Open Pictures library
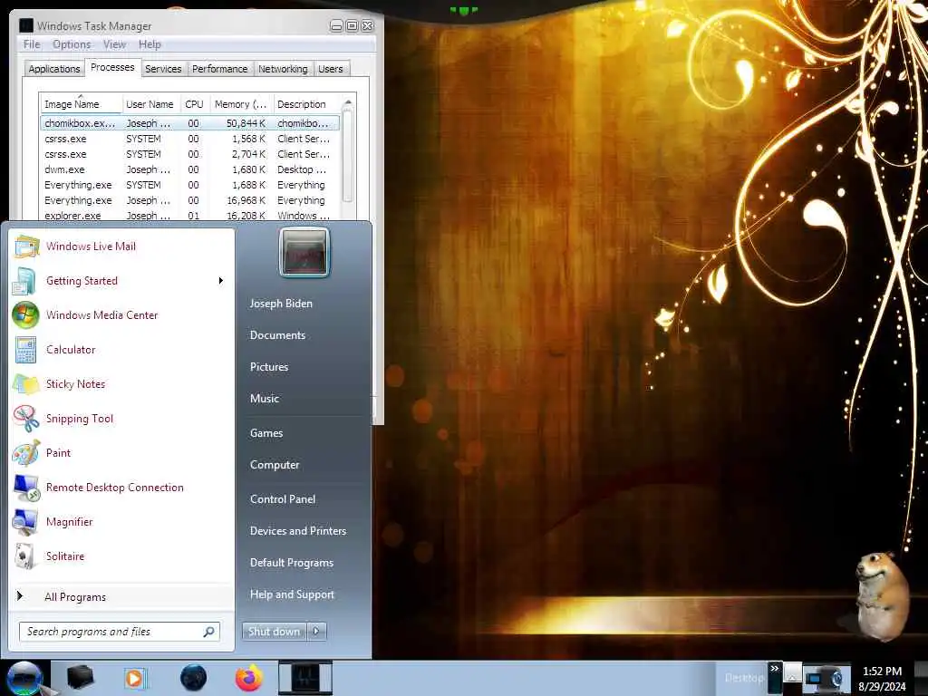Viewport: 928px width, 696px height. (269, 367)
